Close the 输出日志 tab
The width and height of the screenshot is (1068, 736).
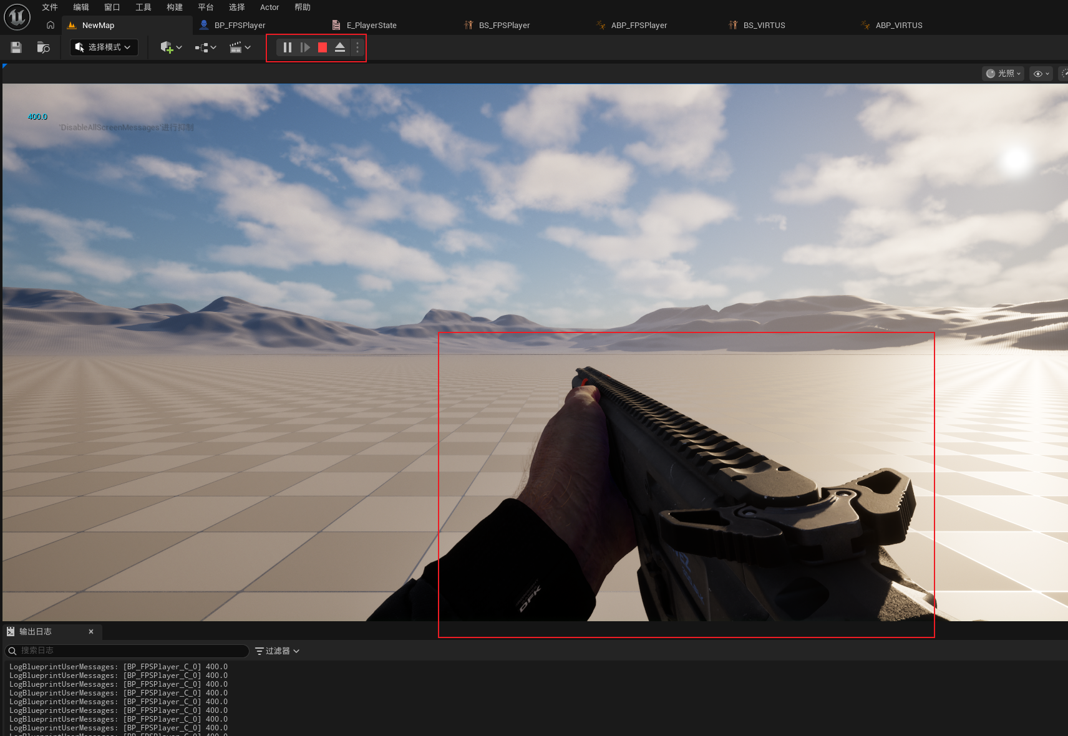[x=91, y=632]
